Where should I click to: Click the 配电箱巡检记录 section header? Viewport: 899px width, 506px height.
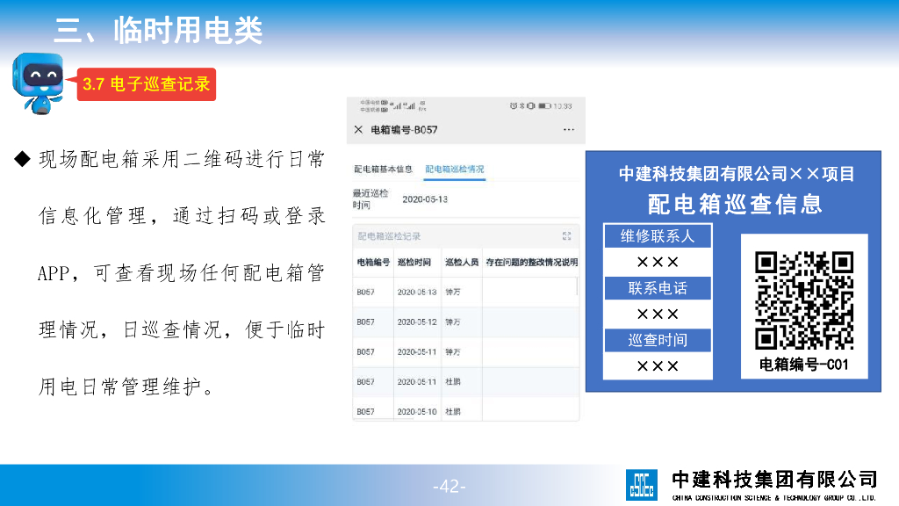[389, 235]
